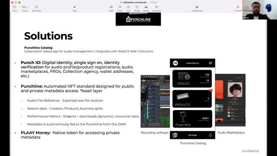Open the View options in Keynote toolbar
277x156 pixels.
pos(15,8)
